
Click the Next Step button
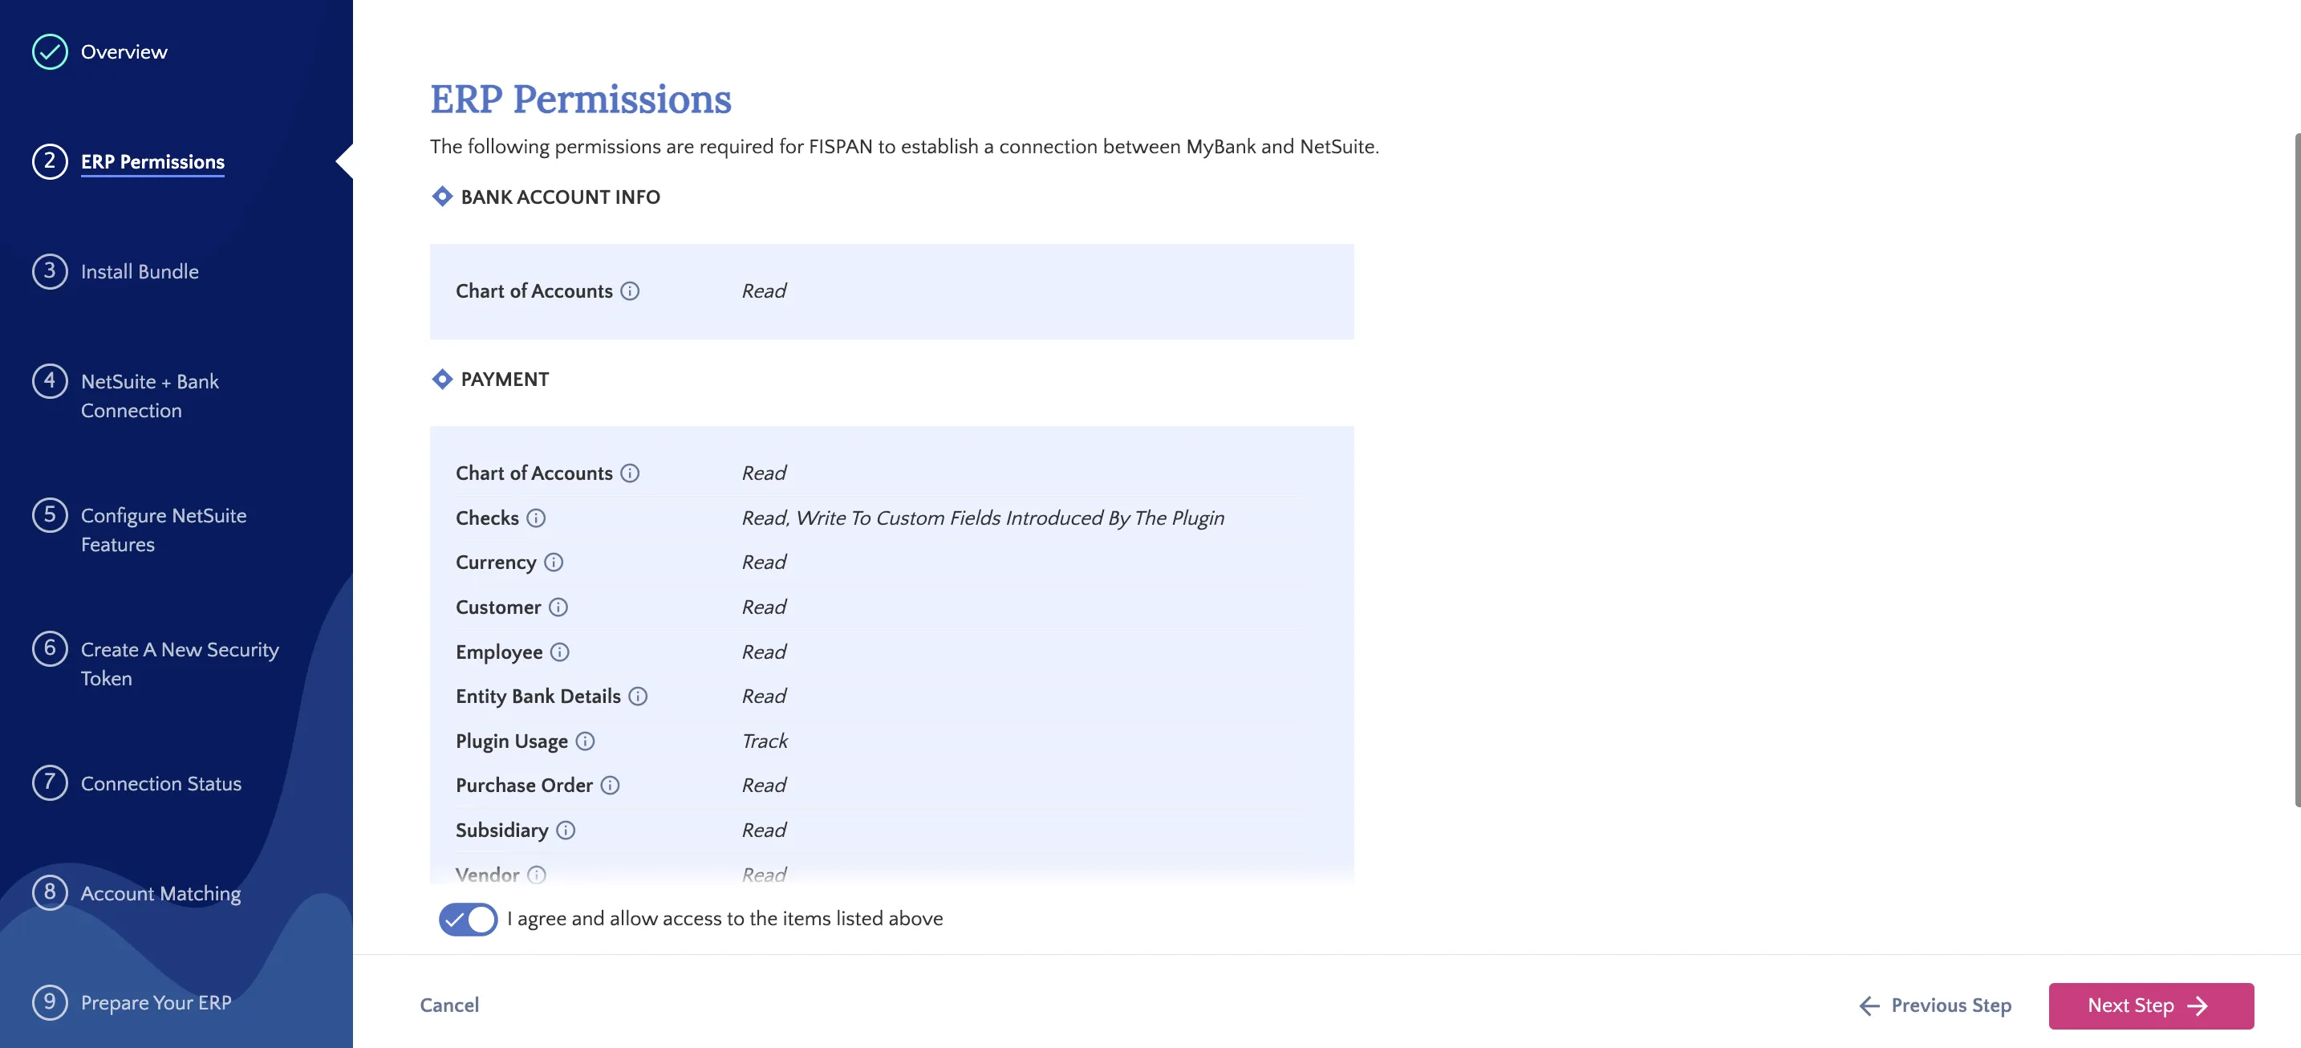(x=2151, y=1006)
